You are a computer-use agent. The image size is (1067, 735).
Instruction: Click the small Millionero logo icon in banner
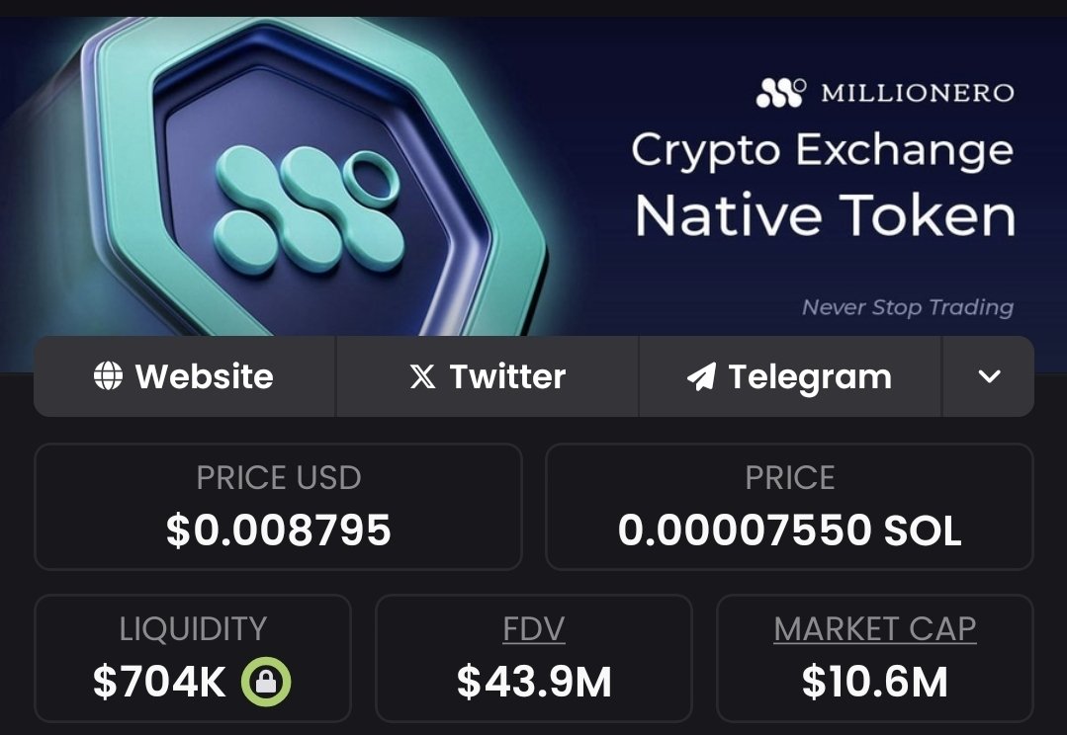coord(782,93)
